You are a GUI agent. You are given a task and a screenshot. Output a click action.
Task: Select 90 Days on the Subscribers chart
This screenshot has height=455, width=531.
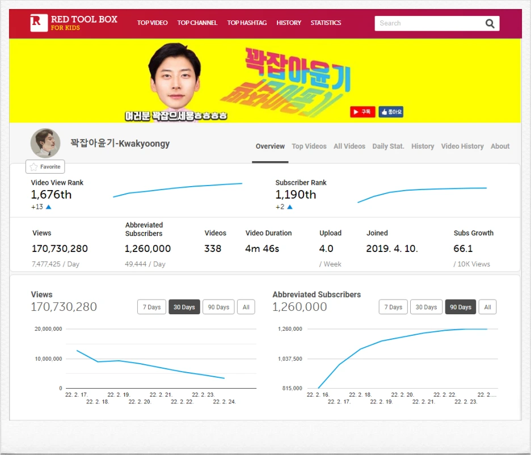[x=461, y=307]
